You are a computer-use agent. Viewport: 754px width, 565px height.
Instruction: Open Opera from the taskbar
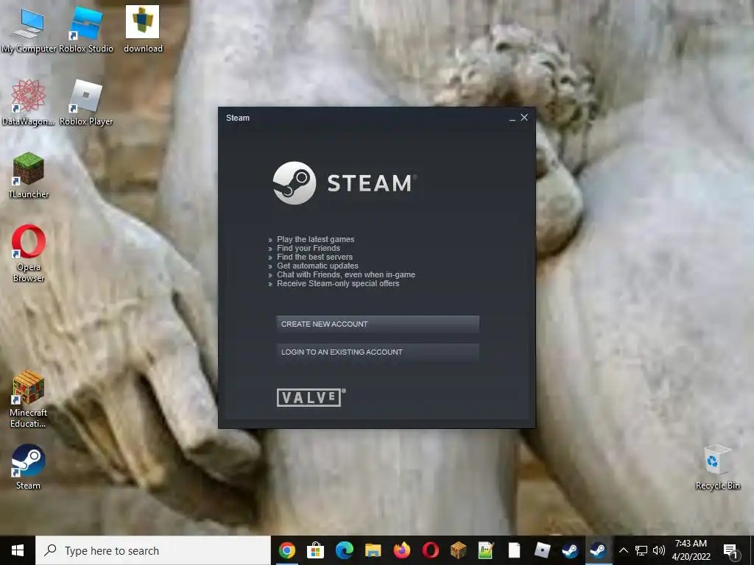[x=430, y=550]
